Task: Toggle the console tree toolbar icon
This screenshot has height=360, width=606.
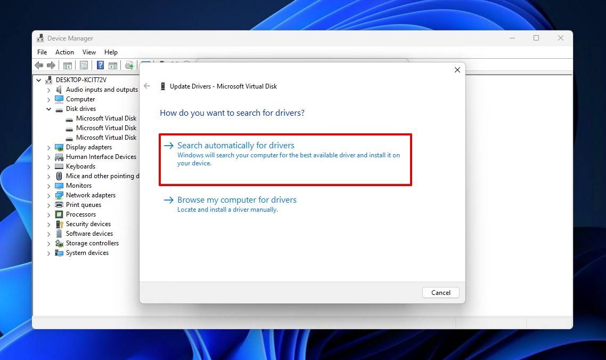Action: pyautogui.click(x=67, y=66)
